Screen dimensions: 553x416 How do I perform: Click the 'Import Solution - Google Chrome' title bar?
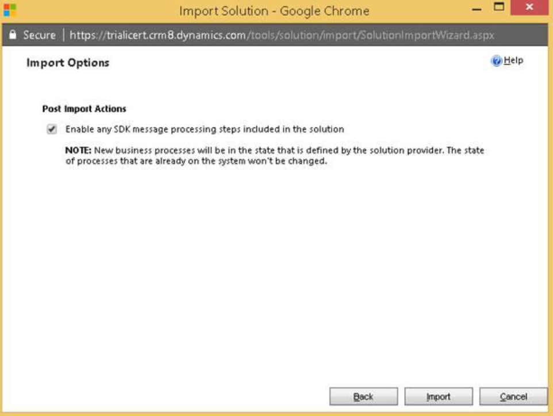click(x=274, y=11)
